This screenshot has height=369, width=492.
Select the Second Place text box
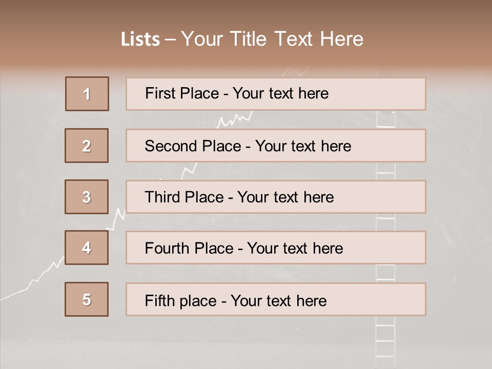(x=276, y=146)
